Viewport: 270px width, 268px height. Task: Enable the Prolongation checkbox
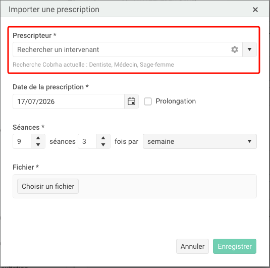[148, 101]
